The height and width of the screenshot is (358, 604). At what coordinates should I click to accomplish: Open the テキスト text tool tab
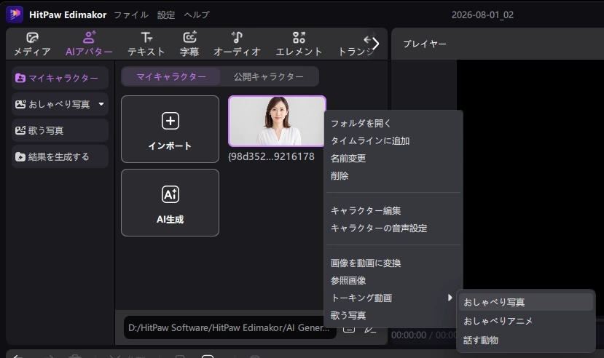pyautogui.click(x=146, y=44)
